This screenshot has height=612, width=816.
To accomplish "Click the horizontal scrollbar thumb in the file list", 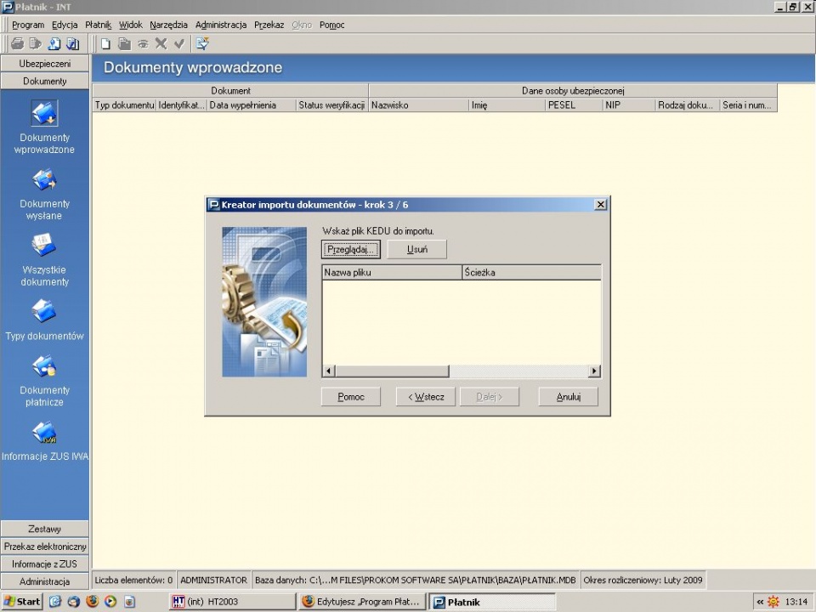I will [392, 371].
